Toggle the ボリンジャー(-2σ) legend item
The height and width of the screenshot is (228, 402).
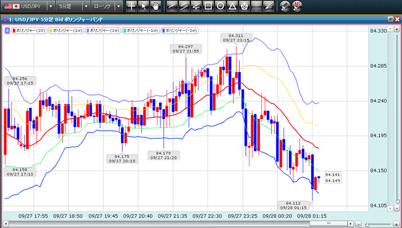pyautogui.click(x=180, y=31)
